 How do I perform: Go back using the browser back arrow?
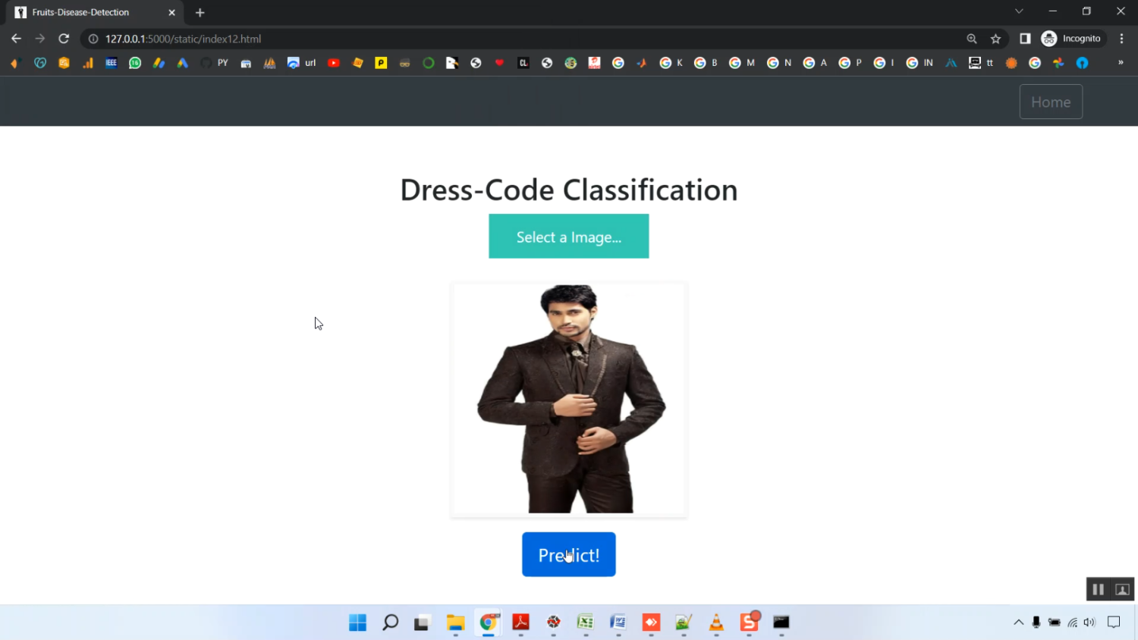tap(16, 39)
